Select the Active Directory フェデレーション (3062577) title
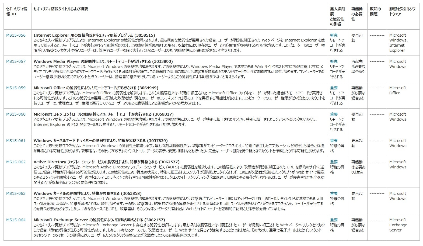This screenshot has width=423, height=246. [x=107, y=162]
